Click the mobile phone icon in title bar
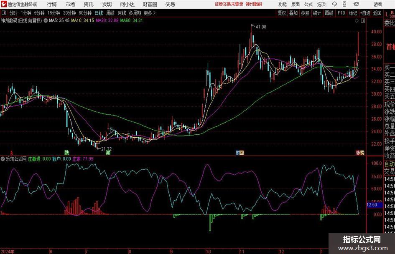This screenshot has height=254, width=395. pyautogui.click(x=344, y=4)
